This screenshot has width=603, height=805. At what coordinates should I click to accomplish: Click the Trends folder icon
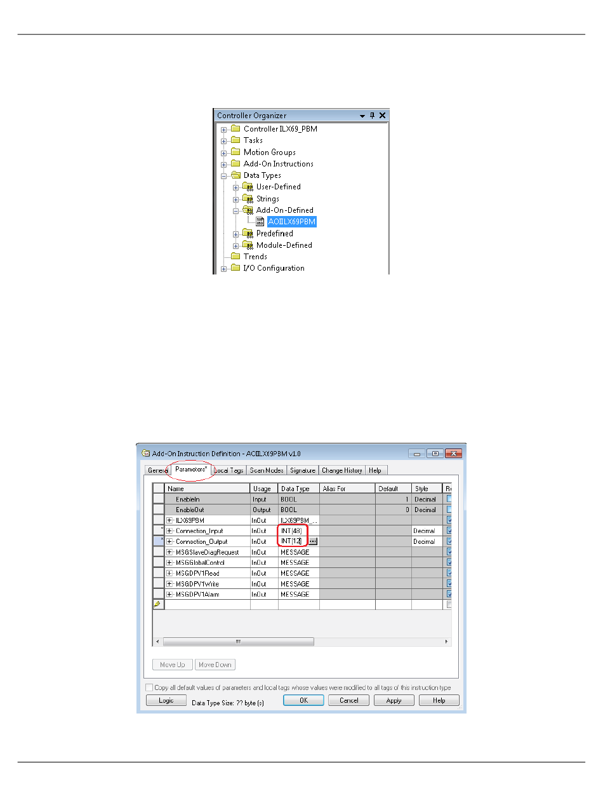click(x=235, y=257)
